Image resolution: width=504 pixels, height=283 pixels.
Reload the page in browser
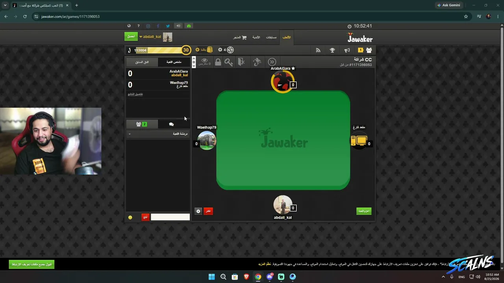coord(25,17)
